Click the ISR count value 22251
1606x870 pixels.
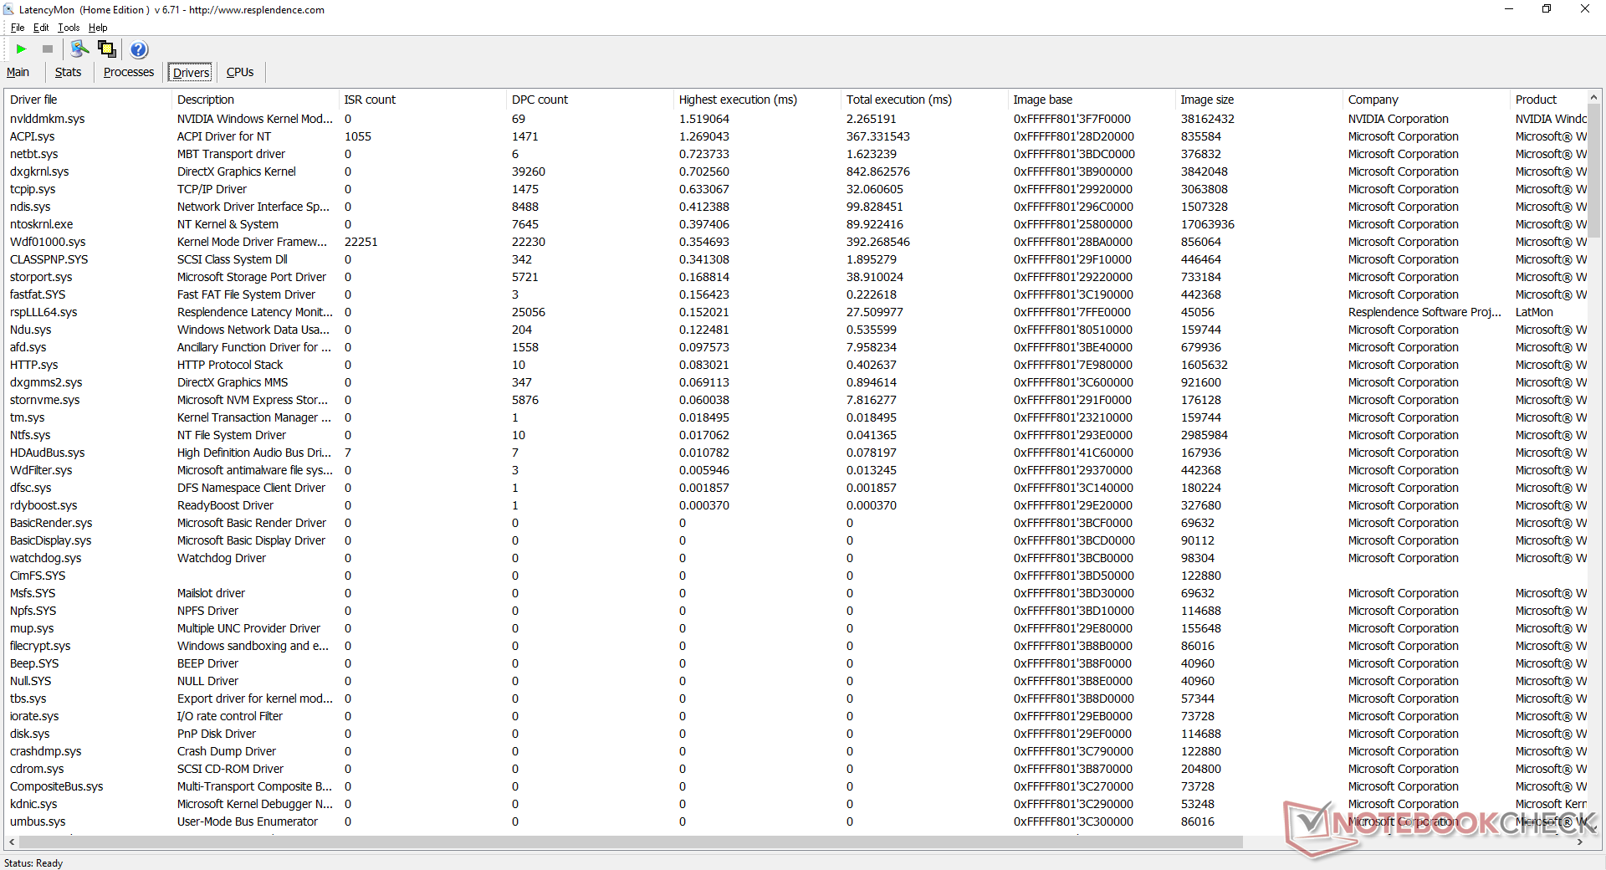361,242
